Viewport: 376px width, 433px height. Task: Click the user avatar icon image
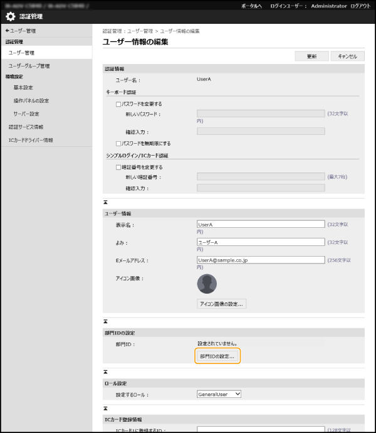(207, 284)
